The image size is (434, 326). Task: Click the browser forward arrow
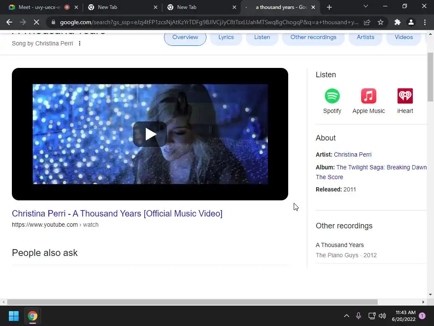tap(23, 22)
